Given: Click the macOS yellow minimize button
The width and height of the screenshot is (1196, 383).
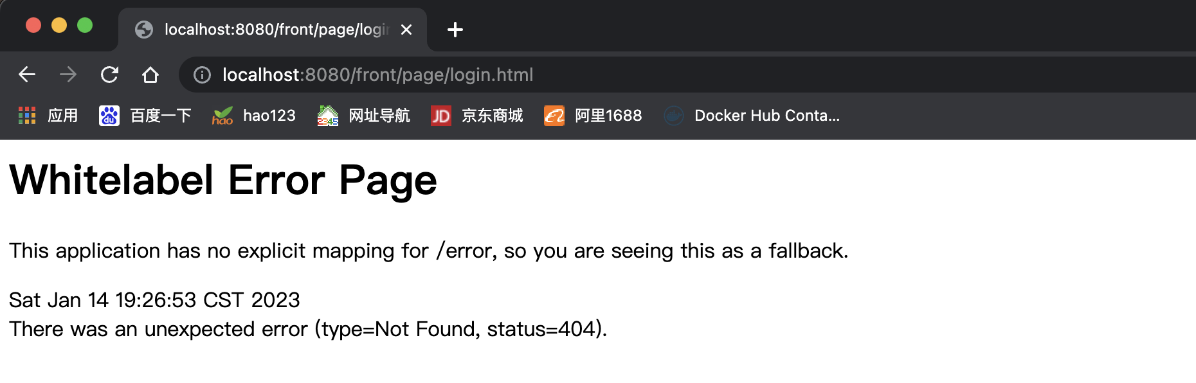Looking at the screenshot, I should (x=59, y=25).
